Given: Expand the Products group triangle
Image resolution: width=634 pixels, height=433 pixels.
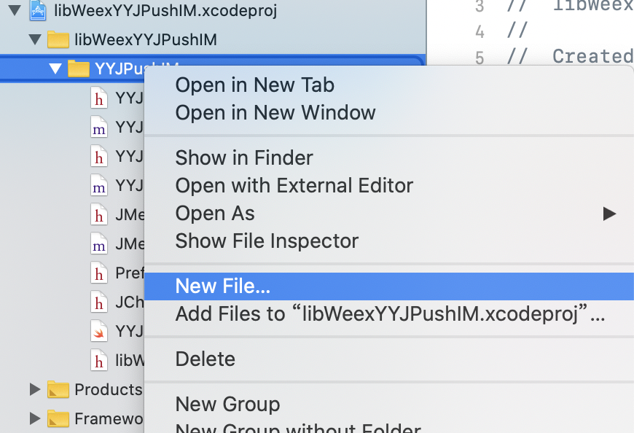Looking at the screenshot, I should click(35, 389).
